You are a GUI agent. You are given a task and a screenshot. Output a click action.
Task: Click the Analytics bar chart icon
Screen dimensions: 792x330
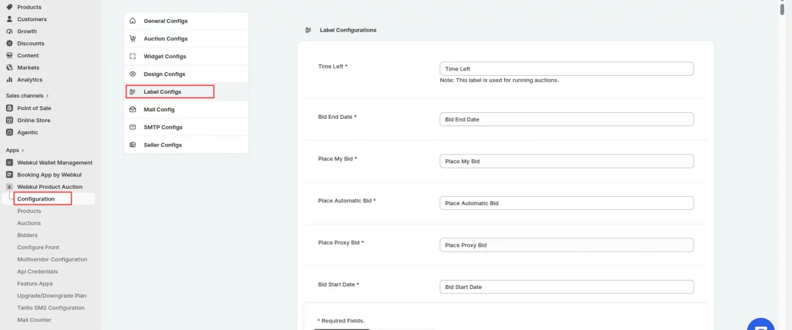(x=9, y=80)
